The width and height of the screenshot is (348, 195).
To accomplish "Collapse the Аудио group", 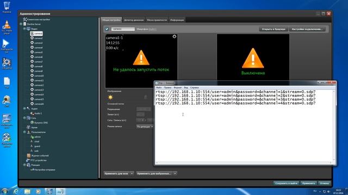I will pos(24,108).
